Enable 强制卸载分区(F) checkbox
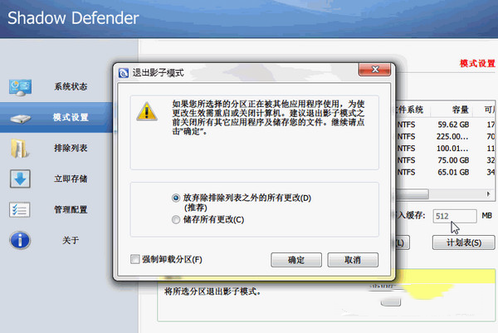This screenshot has width=498, height=333. point(135,259)
